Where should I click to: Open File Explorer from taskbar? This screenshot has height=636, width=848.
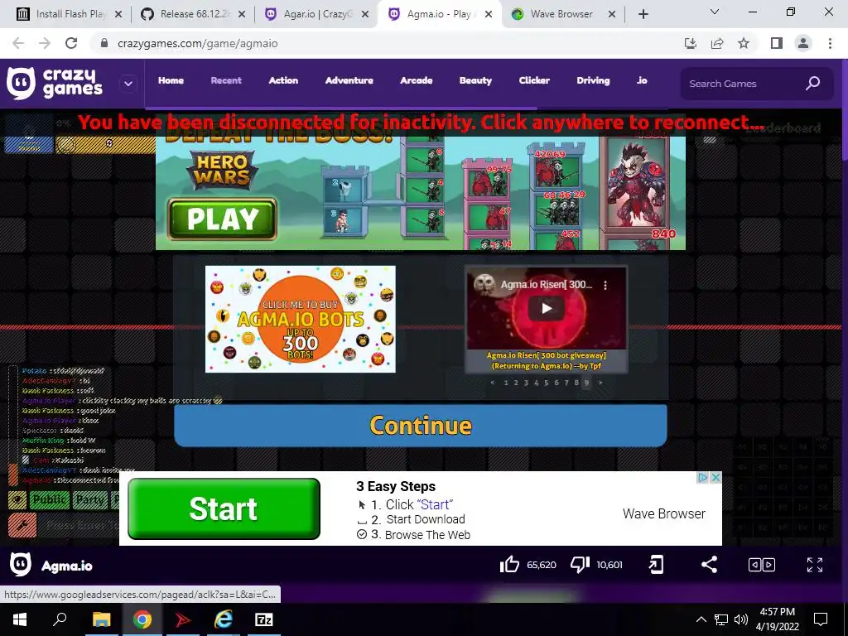point(101,619)
